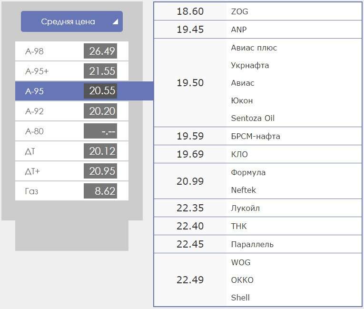Click Авиас плюс in the list
364x309 pixels.
coord(254,48)
